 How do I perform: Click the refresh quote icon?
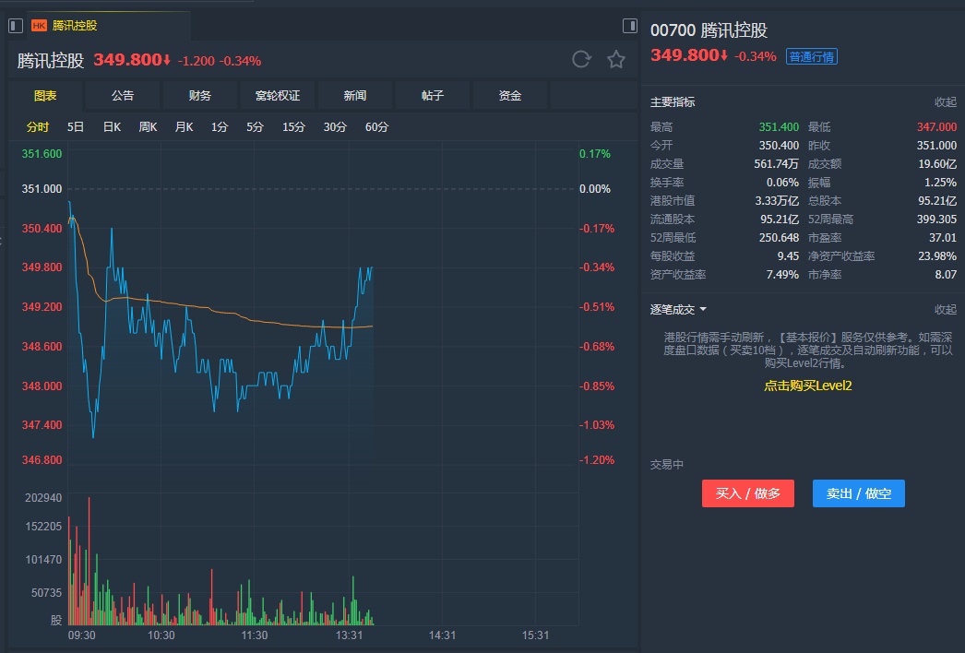coord(581,60)
